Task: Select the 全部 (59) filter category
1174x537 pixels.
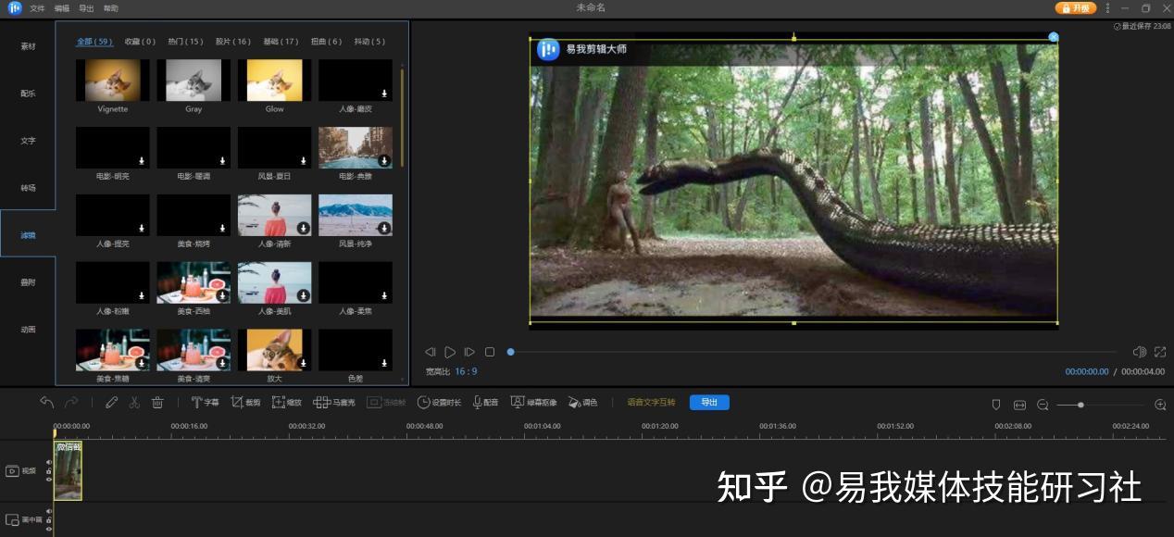Action: pyautogui.click(x=94, y=42)
